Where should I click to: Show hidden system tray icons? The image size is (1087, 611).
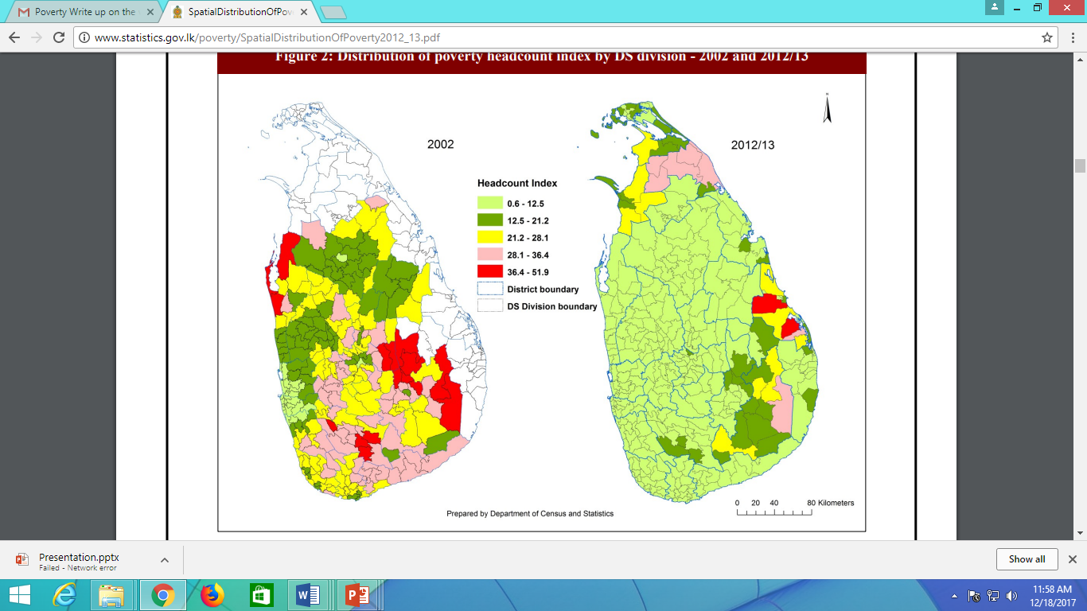(954, 596)
